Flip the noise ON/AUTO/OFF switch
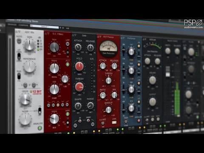Viewport: 204px width, 153px height. point(40,111)
